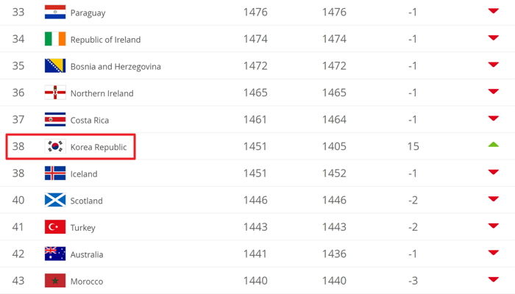Click the Korea Republic flag
Screen dimensions: 515x294
[x=55, y=147]
